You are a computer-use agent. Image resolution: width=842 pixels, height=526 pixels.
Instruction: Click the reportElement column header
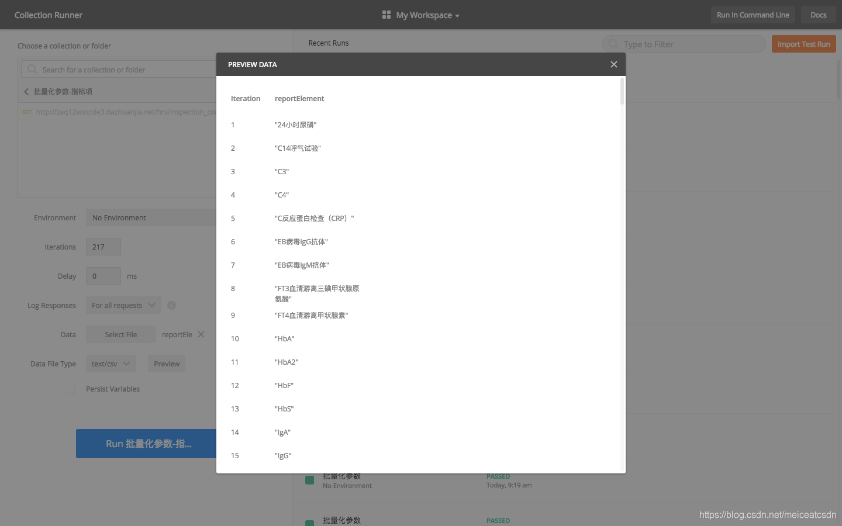point(299,98)
